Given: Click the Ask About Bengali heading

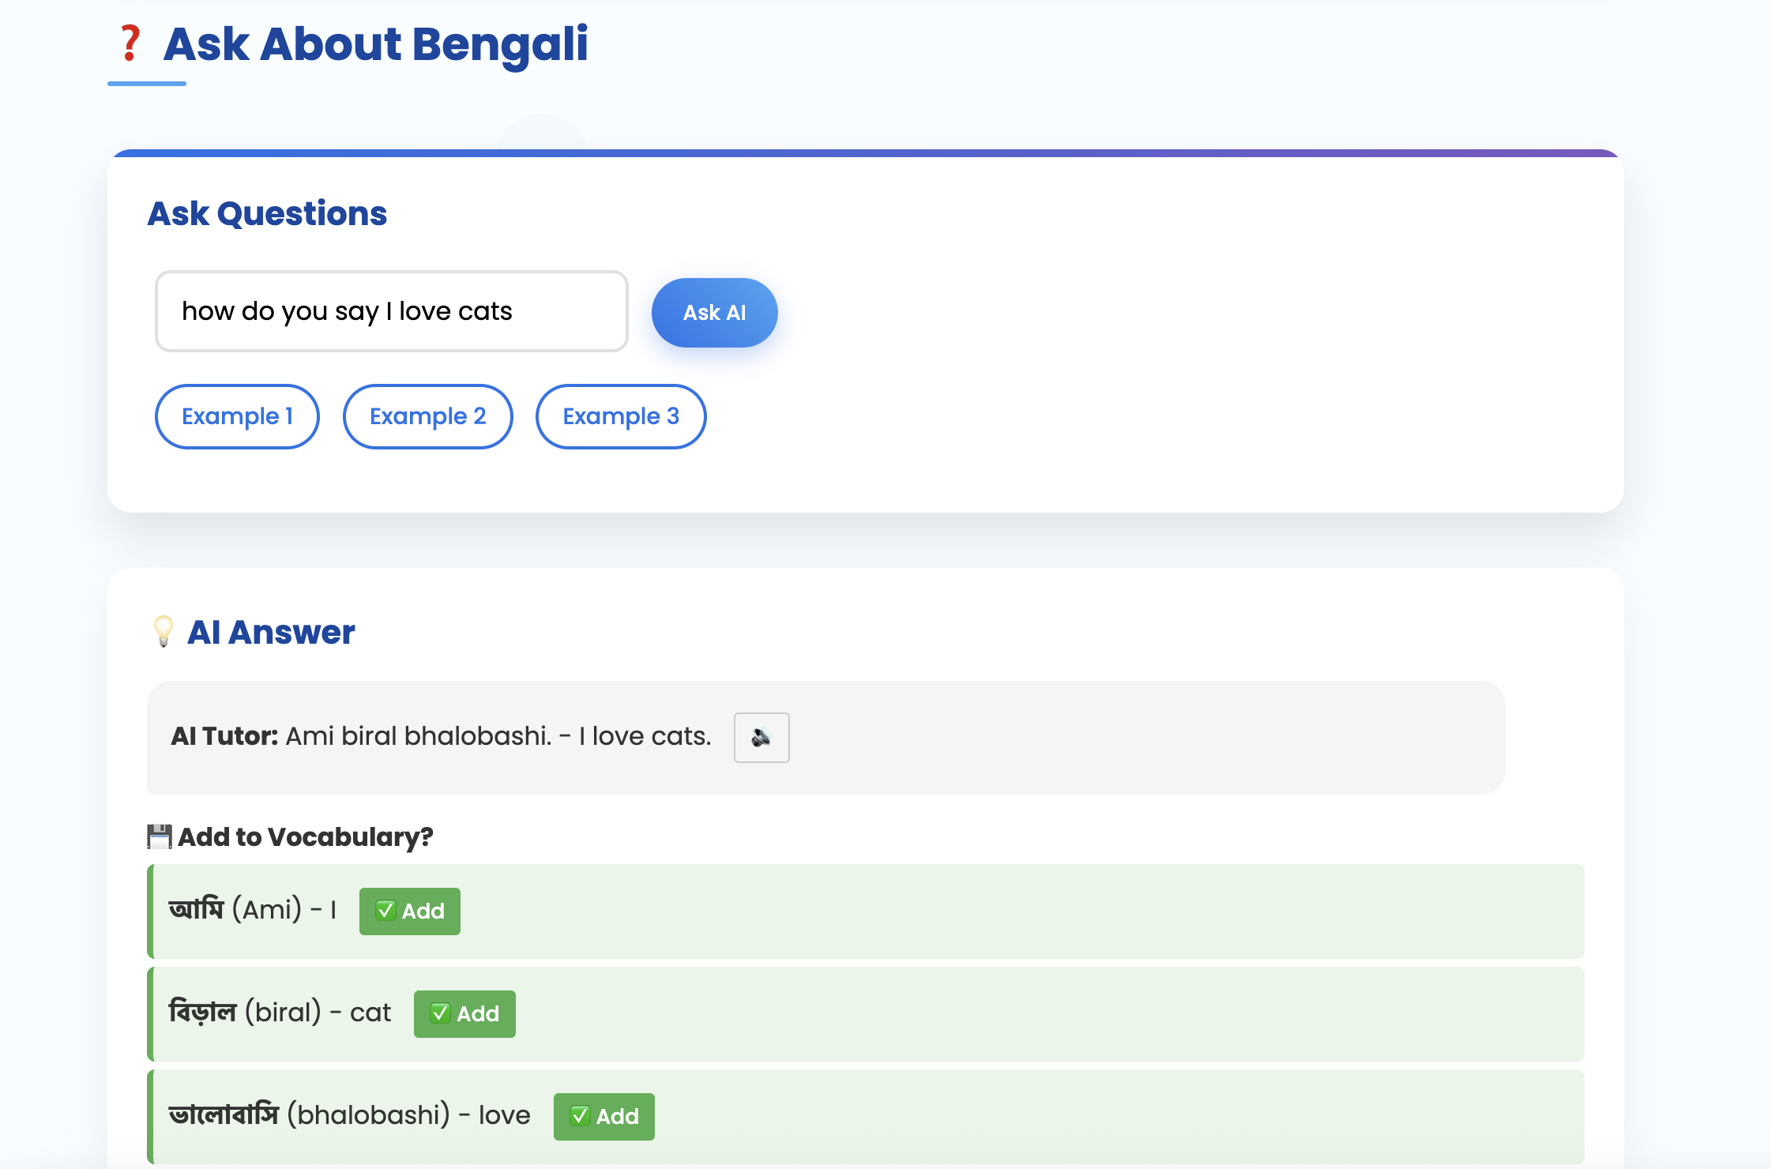Looking at the screenshot, I should pyautogui.click(x=375, y=43).
